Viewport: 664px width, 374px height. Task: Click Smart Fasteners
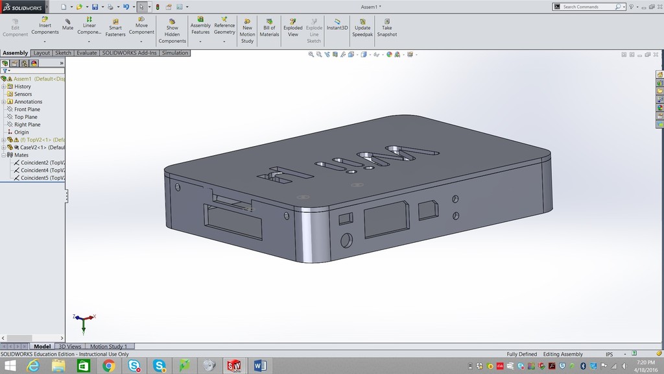[x=115, y=27]
